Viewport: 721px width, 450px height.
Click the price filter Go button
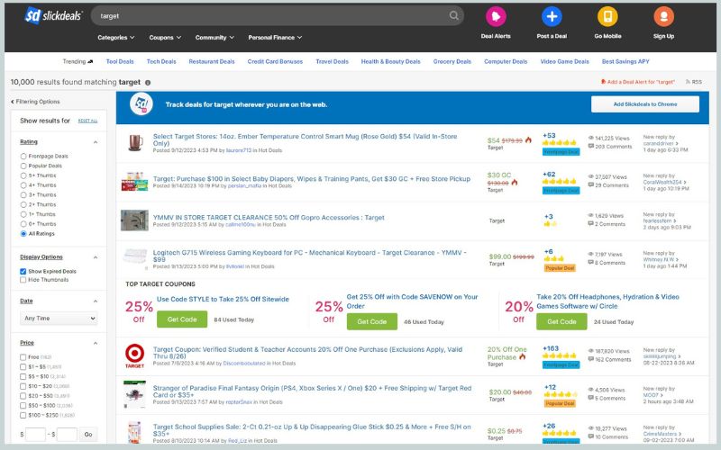click(x=88, y=435)
